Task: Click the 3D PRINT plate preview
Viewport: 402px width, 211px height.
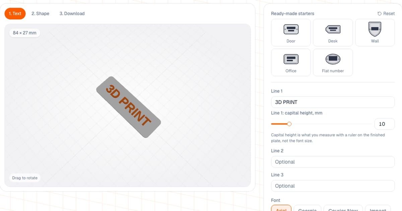Action: (x=129, y=107)
